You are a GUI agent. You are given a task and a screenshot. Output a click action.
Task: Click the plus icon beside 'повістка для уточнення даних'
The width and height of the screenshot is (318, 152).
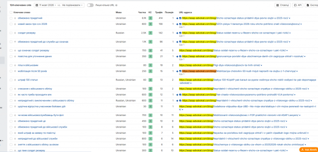15,56
